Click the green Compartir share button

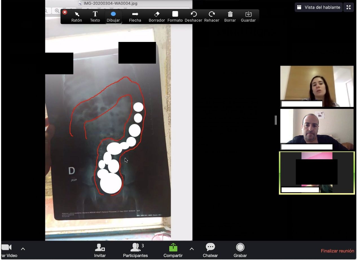tap(173, 251)
